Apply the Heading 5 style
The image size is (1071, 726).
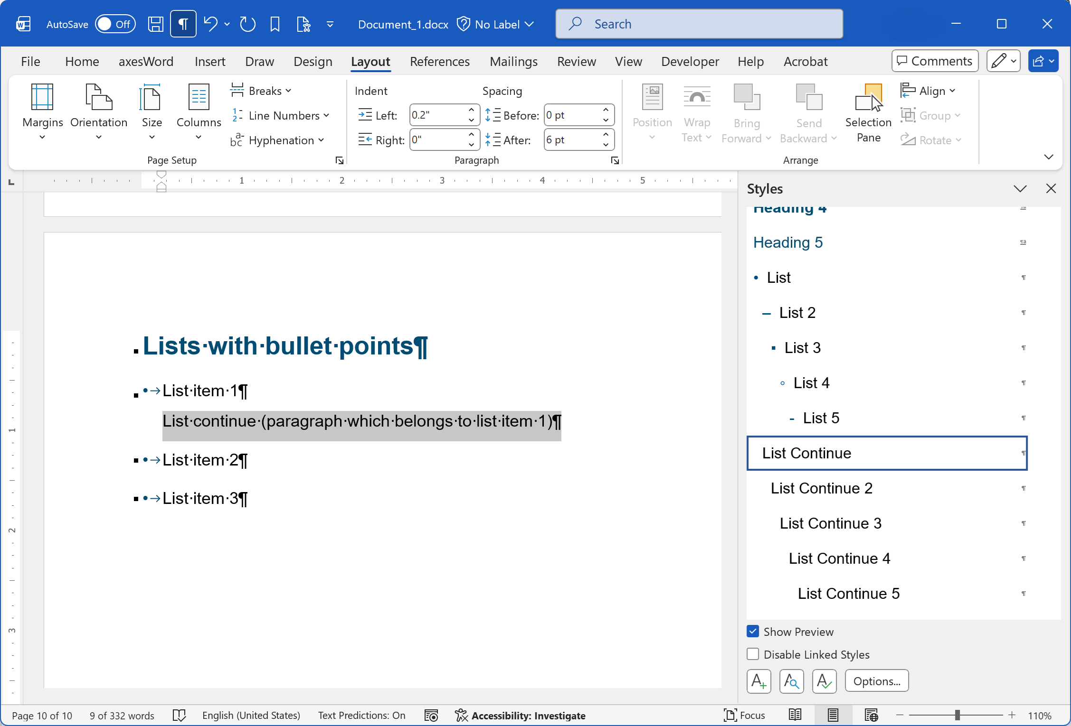click(x=887, y=242)
